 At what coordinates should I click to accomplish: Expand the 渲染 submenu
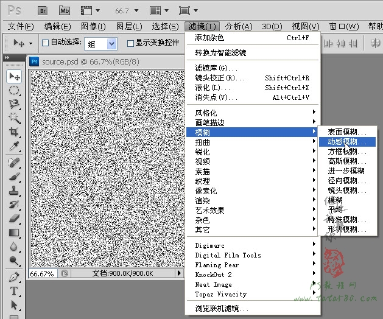click(x=253, y=200)
